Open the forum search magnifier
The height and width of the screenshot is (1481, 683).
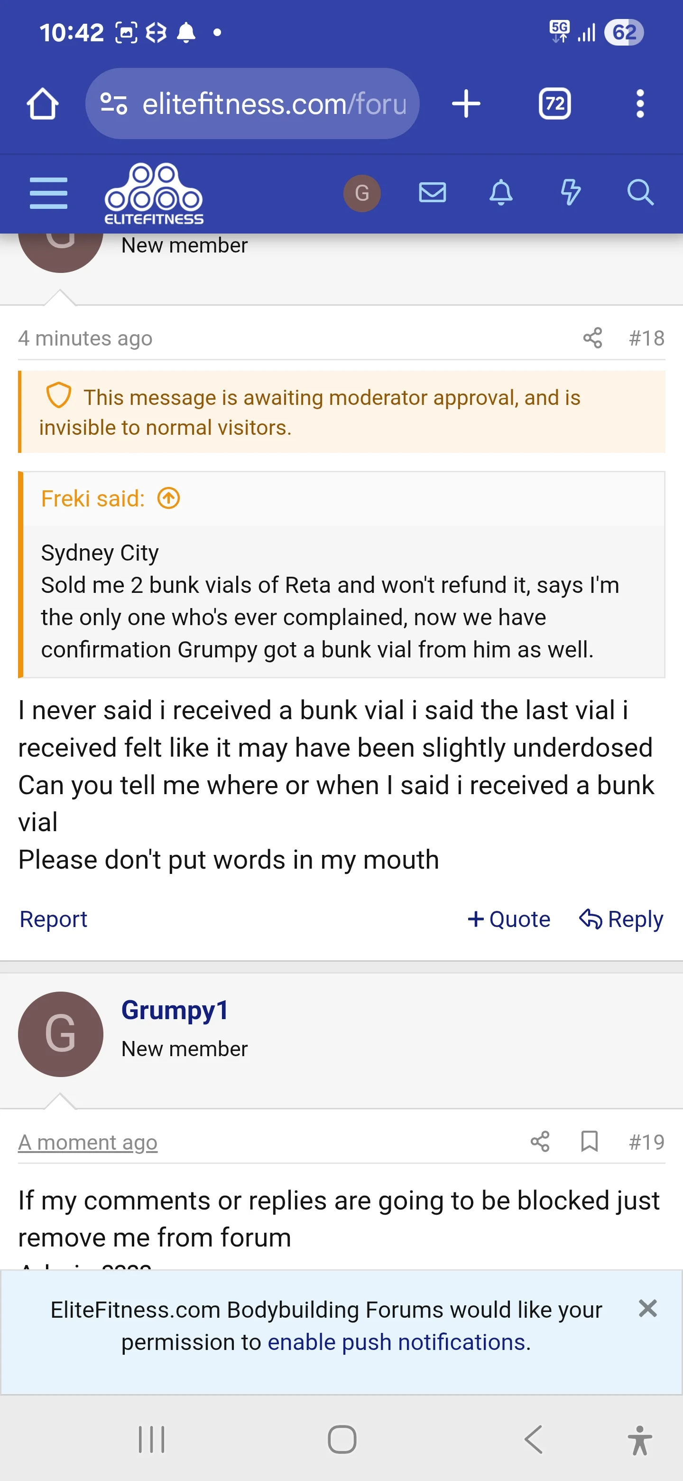point(640,193)
